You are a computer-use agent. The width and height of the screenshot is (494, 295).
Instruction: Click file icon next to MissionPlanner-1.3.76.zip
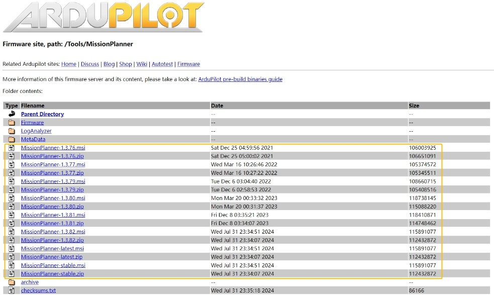[x=12, y=156]
